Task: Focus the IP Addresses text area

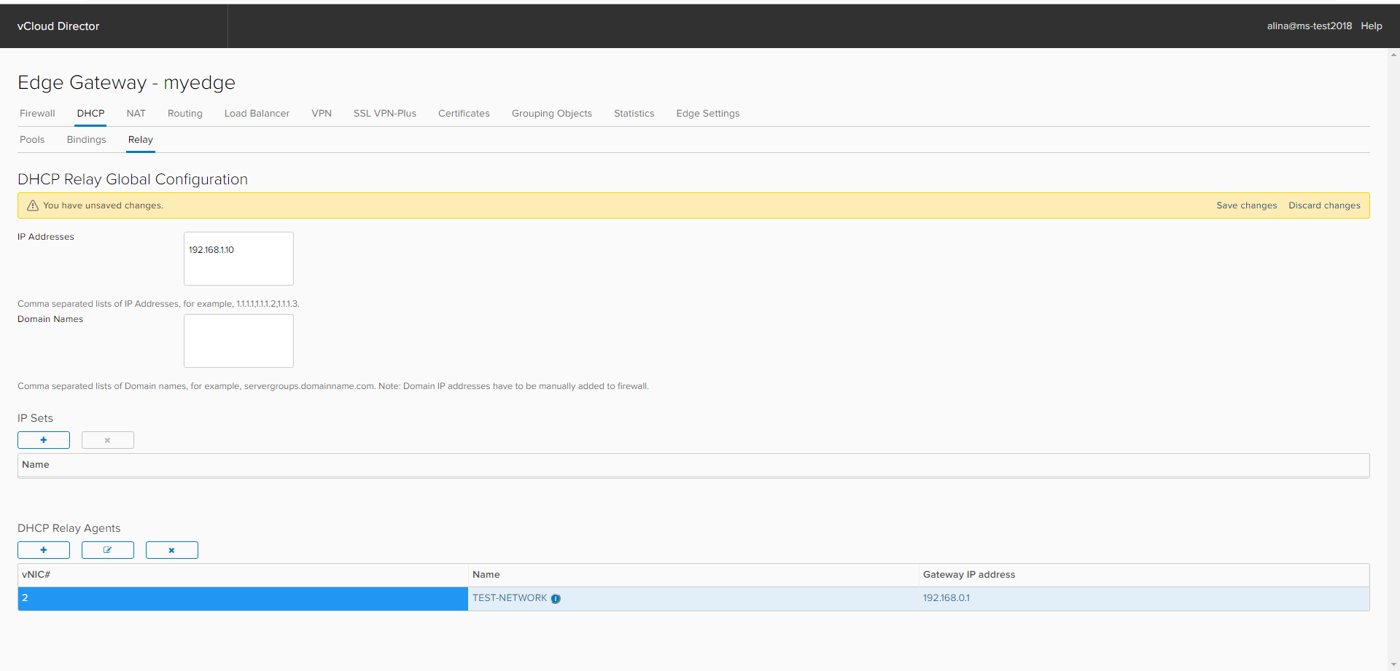Action: 238,259
